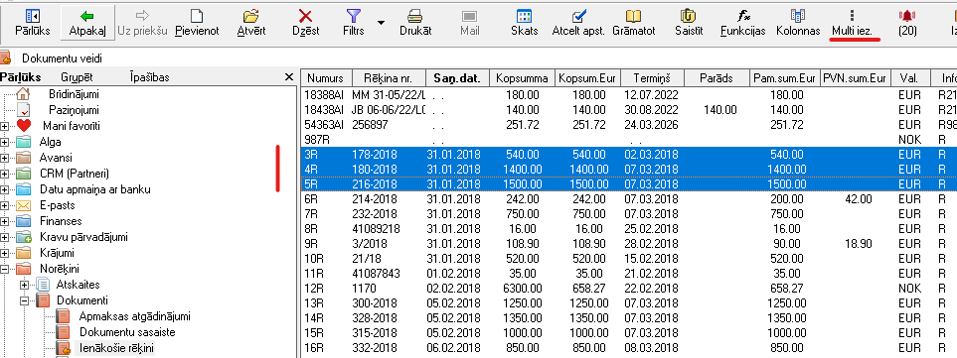Select row 987R
Screen dimensions: 957x358
(629, 140)
